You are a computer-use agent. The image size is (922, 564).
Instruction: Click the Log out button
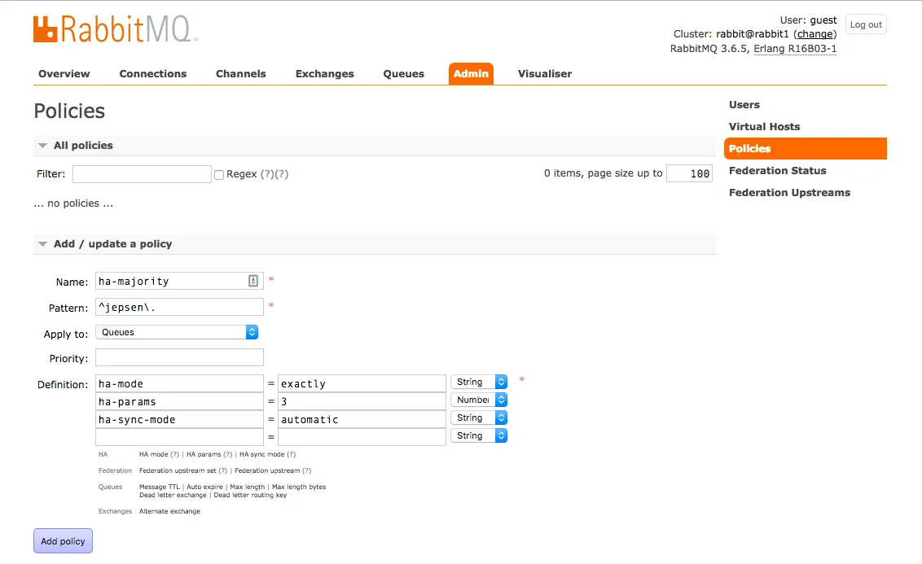tap(866, 24)
